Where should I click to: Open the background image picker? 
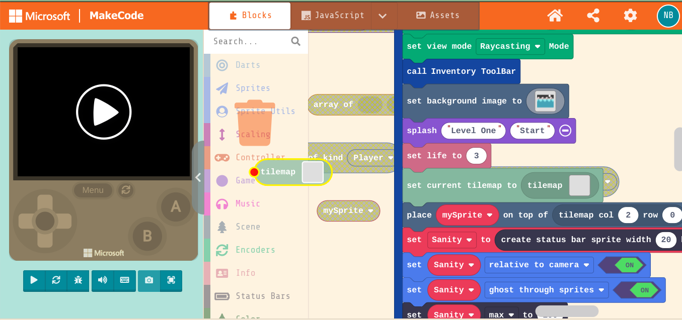[x=546, y=101]
